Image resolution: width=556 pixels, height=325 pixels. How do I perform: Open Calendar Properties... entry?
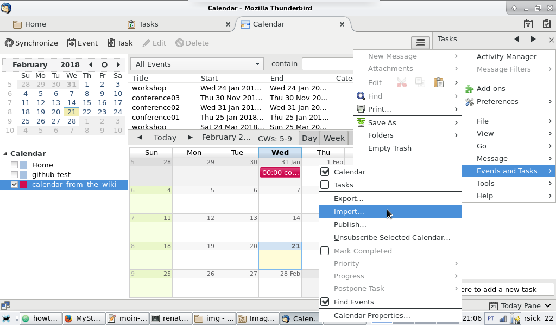(390, 315)
